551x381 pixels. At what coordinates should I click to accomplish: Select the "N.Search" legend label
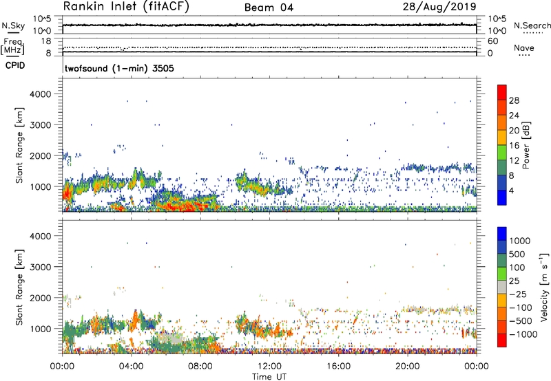click(532, 25)
